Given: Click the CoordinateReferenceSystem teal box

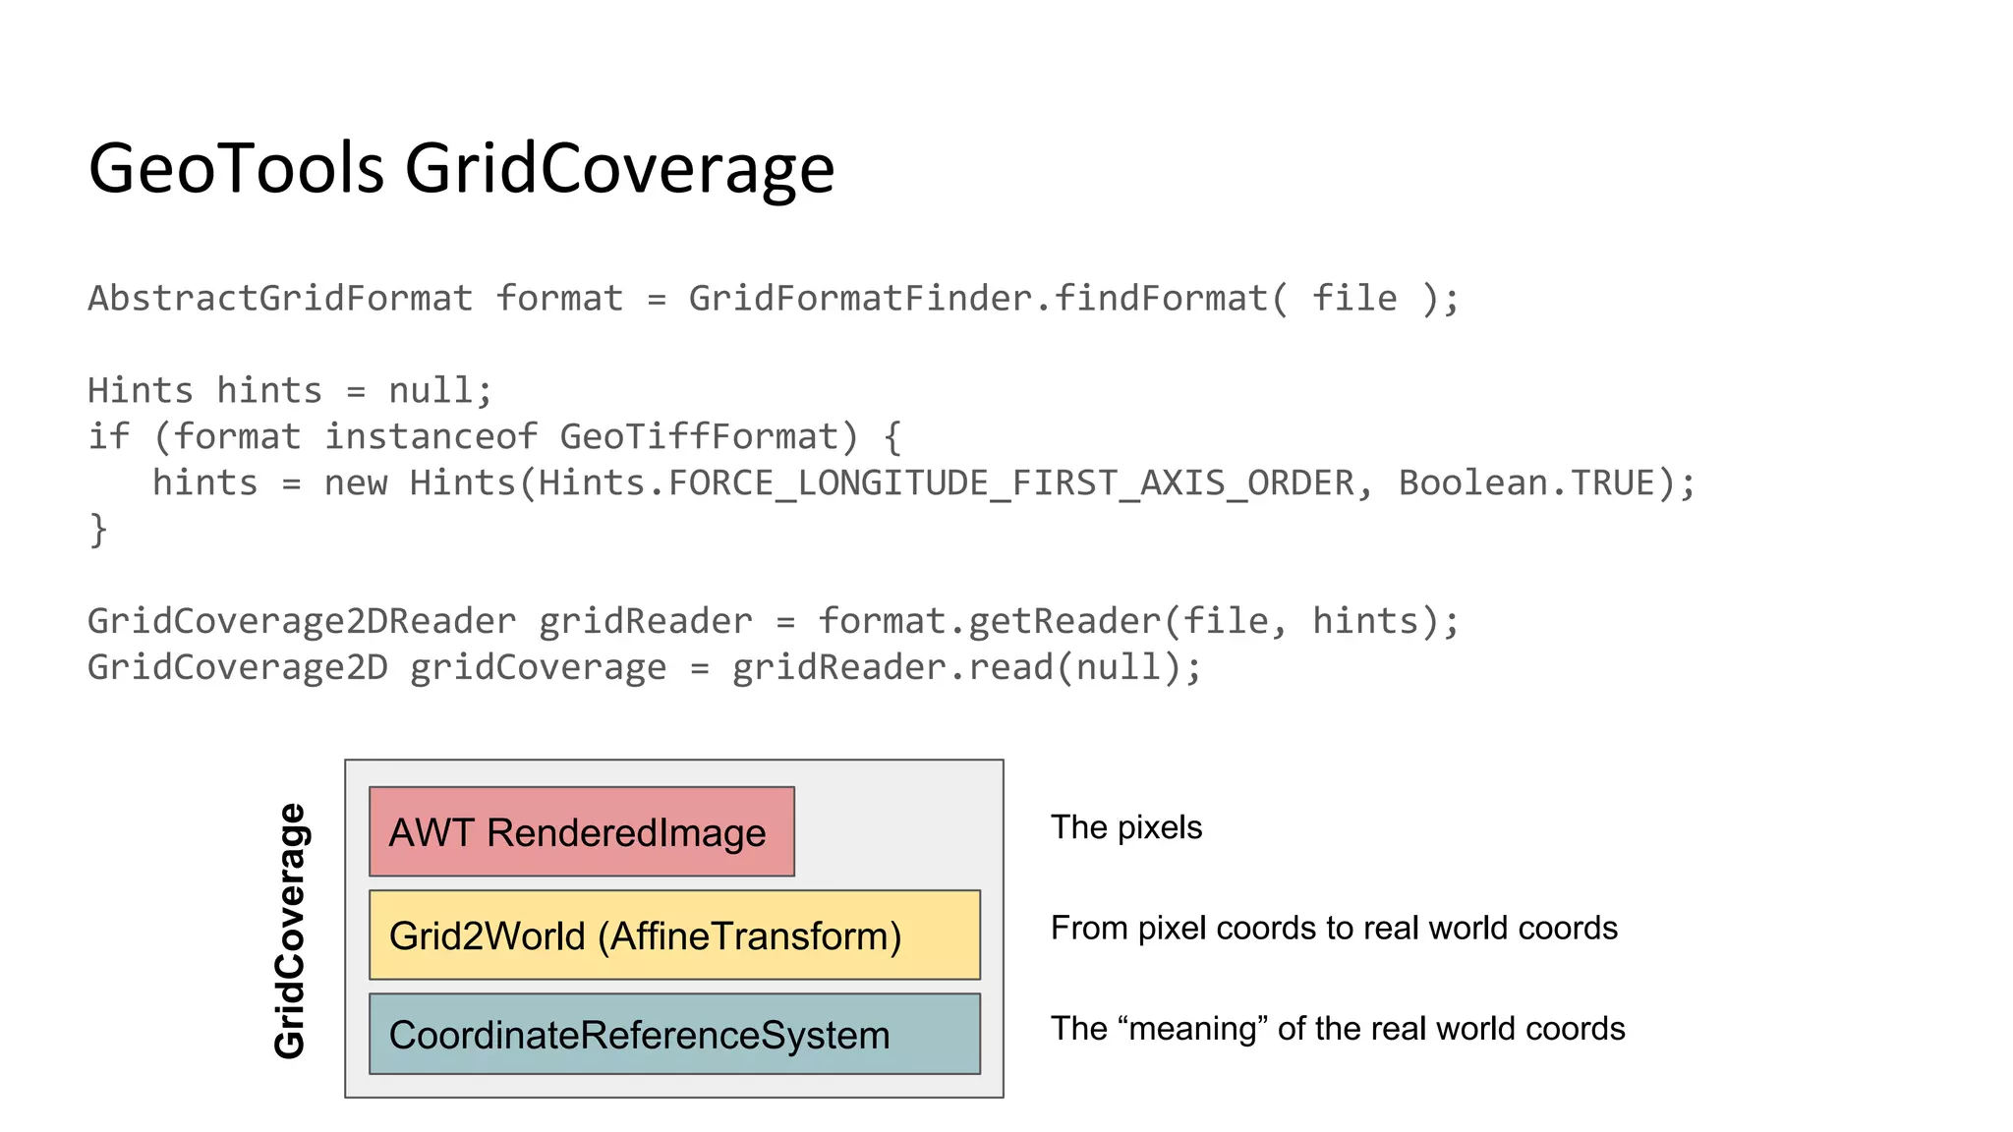Looking at the screenshot, I should (674, 1035).
